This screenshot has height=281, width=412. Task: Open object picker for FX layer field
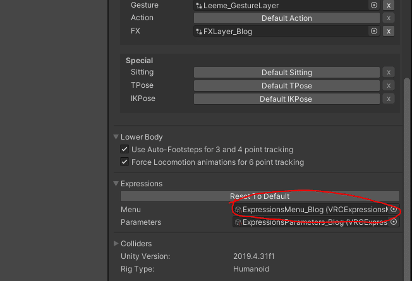click(374, 31)
